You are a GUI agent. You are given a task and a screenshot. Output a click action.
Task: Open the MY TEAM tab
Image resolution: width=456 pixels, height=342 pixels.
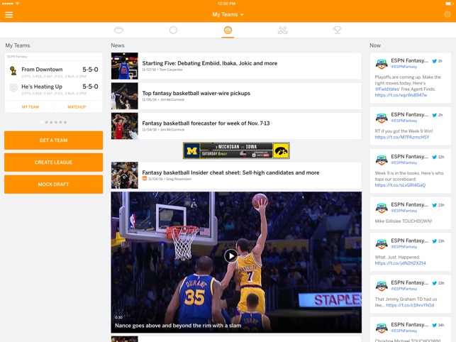[x=30, y=107]
